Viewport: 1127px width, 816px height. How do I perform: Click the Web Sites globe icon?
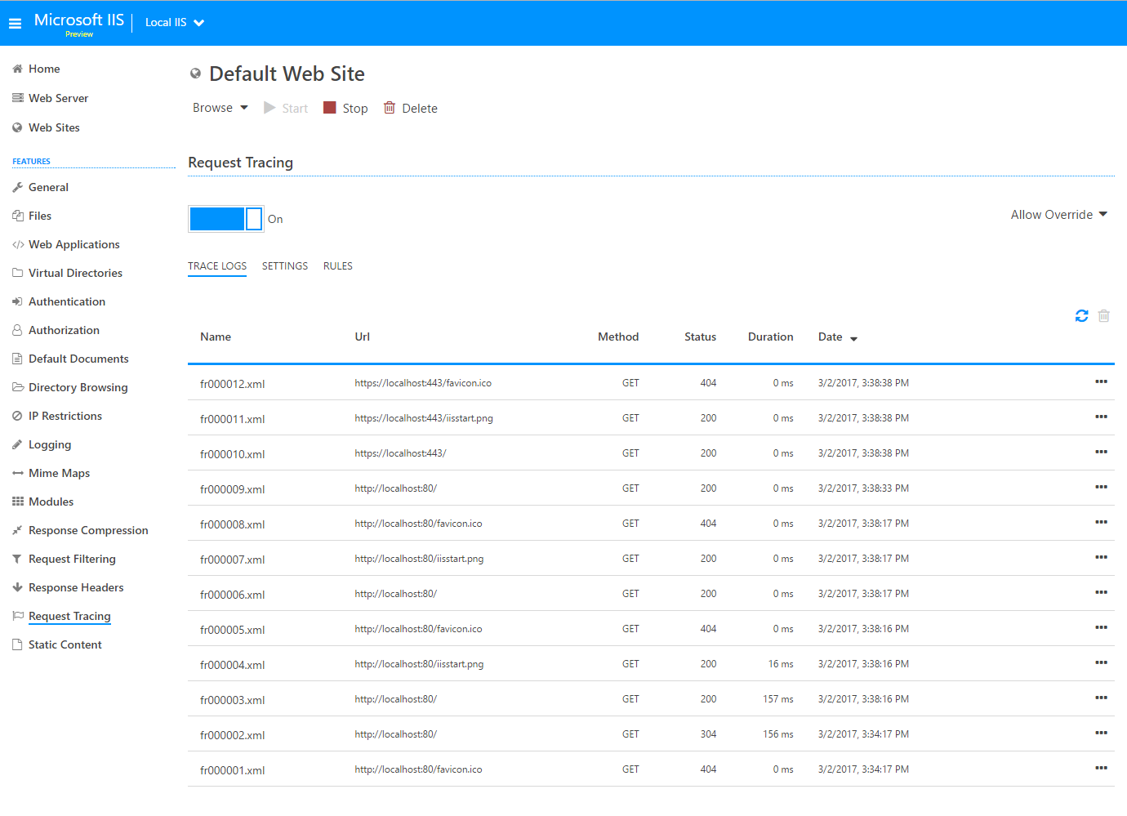click(x=17, y=127)
